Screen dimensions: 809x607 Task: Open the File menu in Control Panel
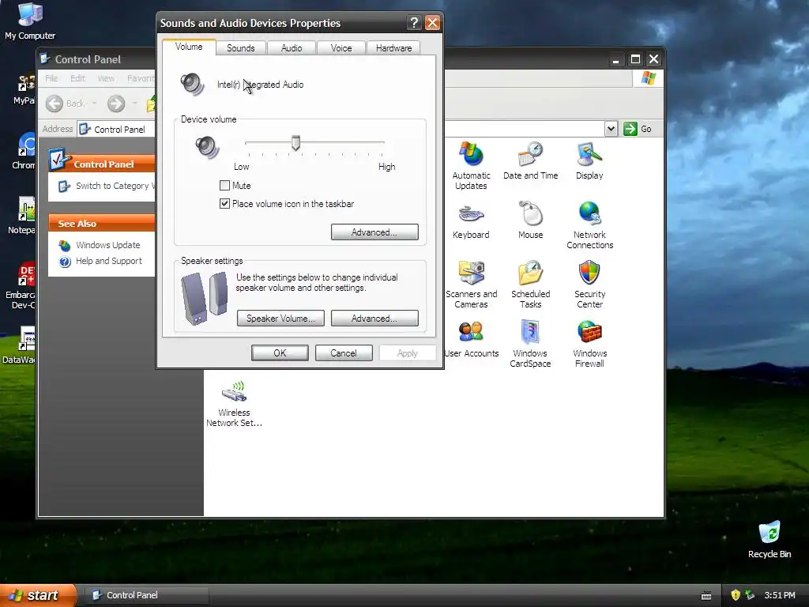pyautogui.click(x=51, y=78)
